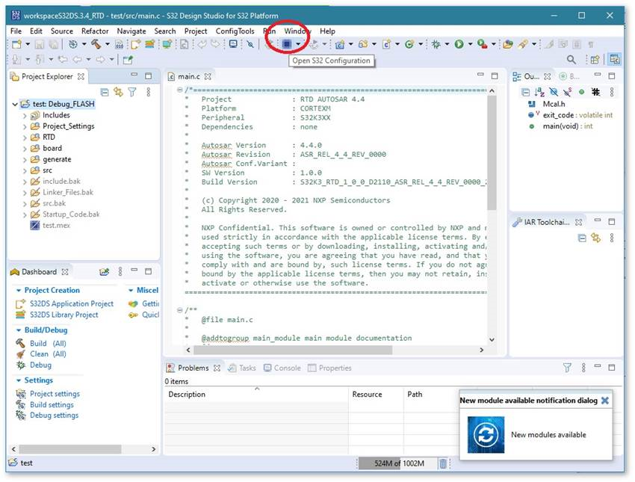Click the binary 010 file toolbar icon
This screenshot has width=635, height=482.
pyautogui.click(x=119, y=44)
